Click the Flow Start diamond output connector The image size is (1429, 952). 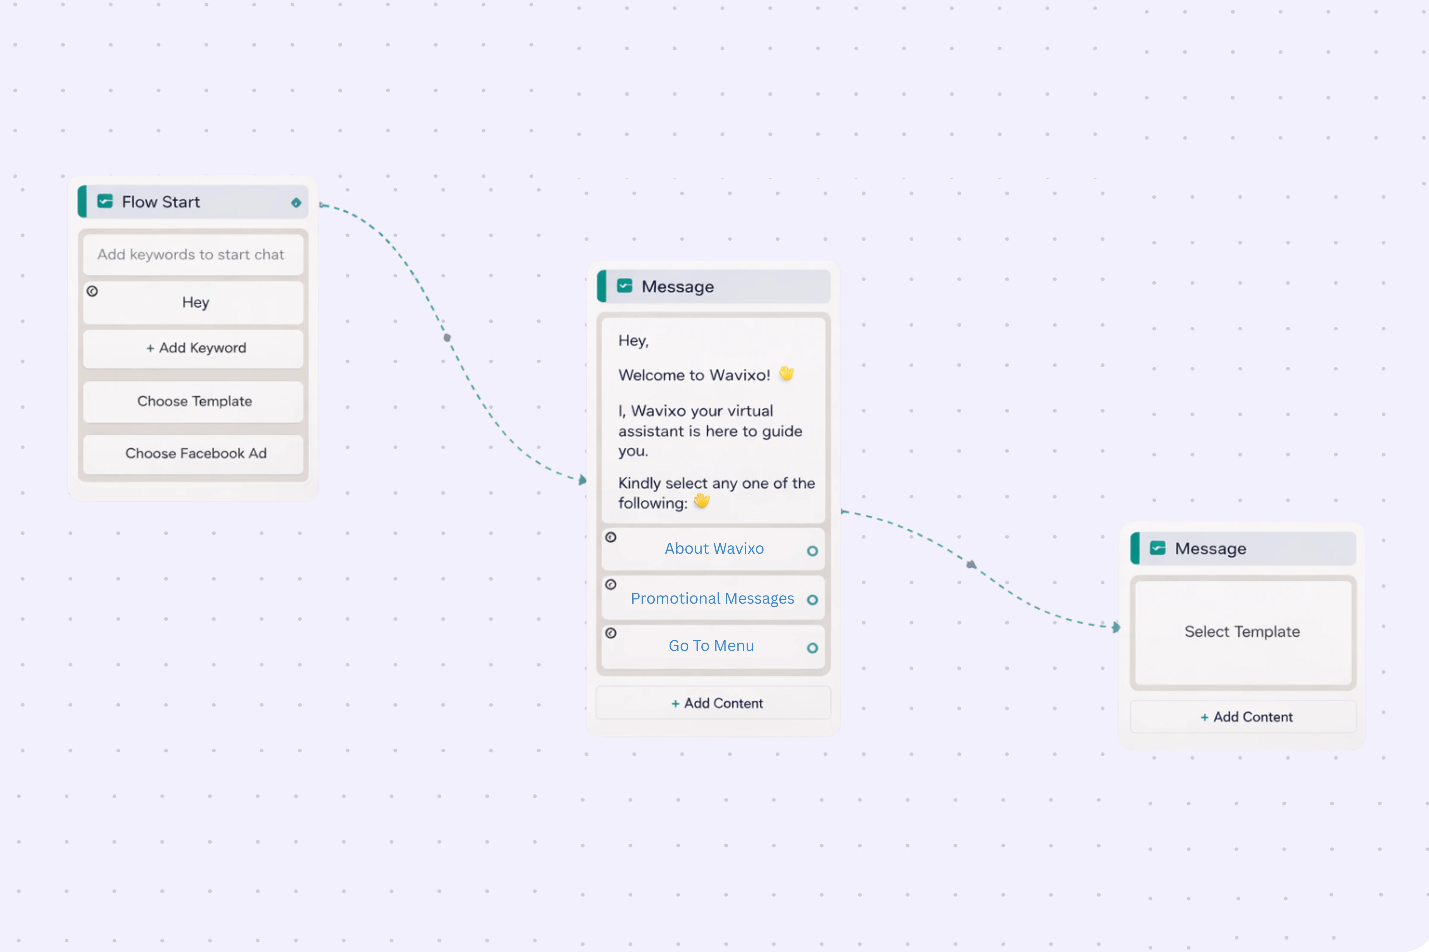296,203
